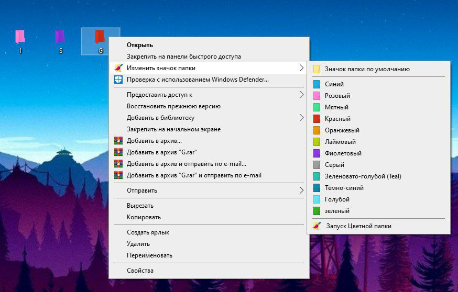
Task: Select Серый label in the color submenu
Action: (334, 165)
